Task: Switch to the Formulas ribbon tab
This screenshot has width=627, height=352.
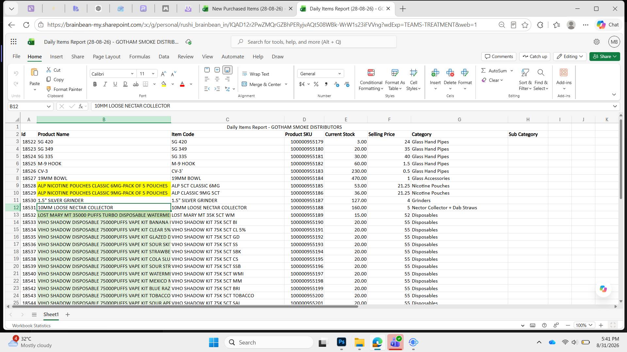Action: [139, 56]
